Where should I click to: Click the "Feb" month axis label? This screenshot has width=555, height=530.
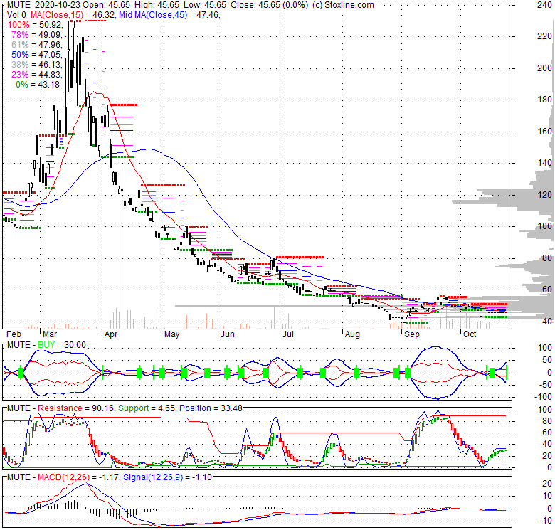point(14,334)
